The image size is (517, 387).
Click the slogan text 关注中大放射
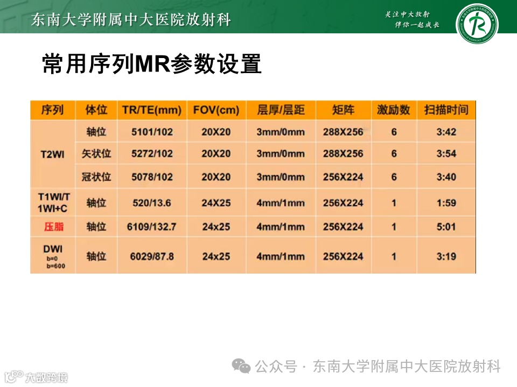pyautogui.click(x=408, y=14)
